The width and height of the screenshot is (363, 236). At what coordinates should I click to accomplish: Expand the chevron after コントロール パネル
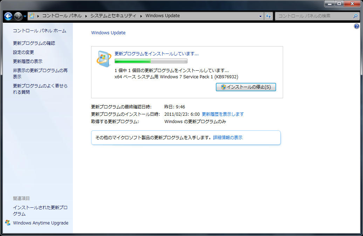coord(86,16)
